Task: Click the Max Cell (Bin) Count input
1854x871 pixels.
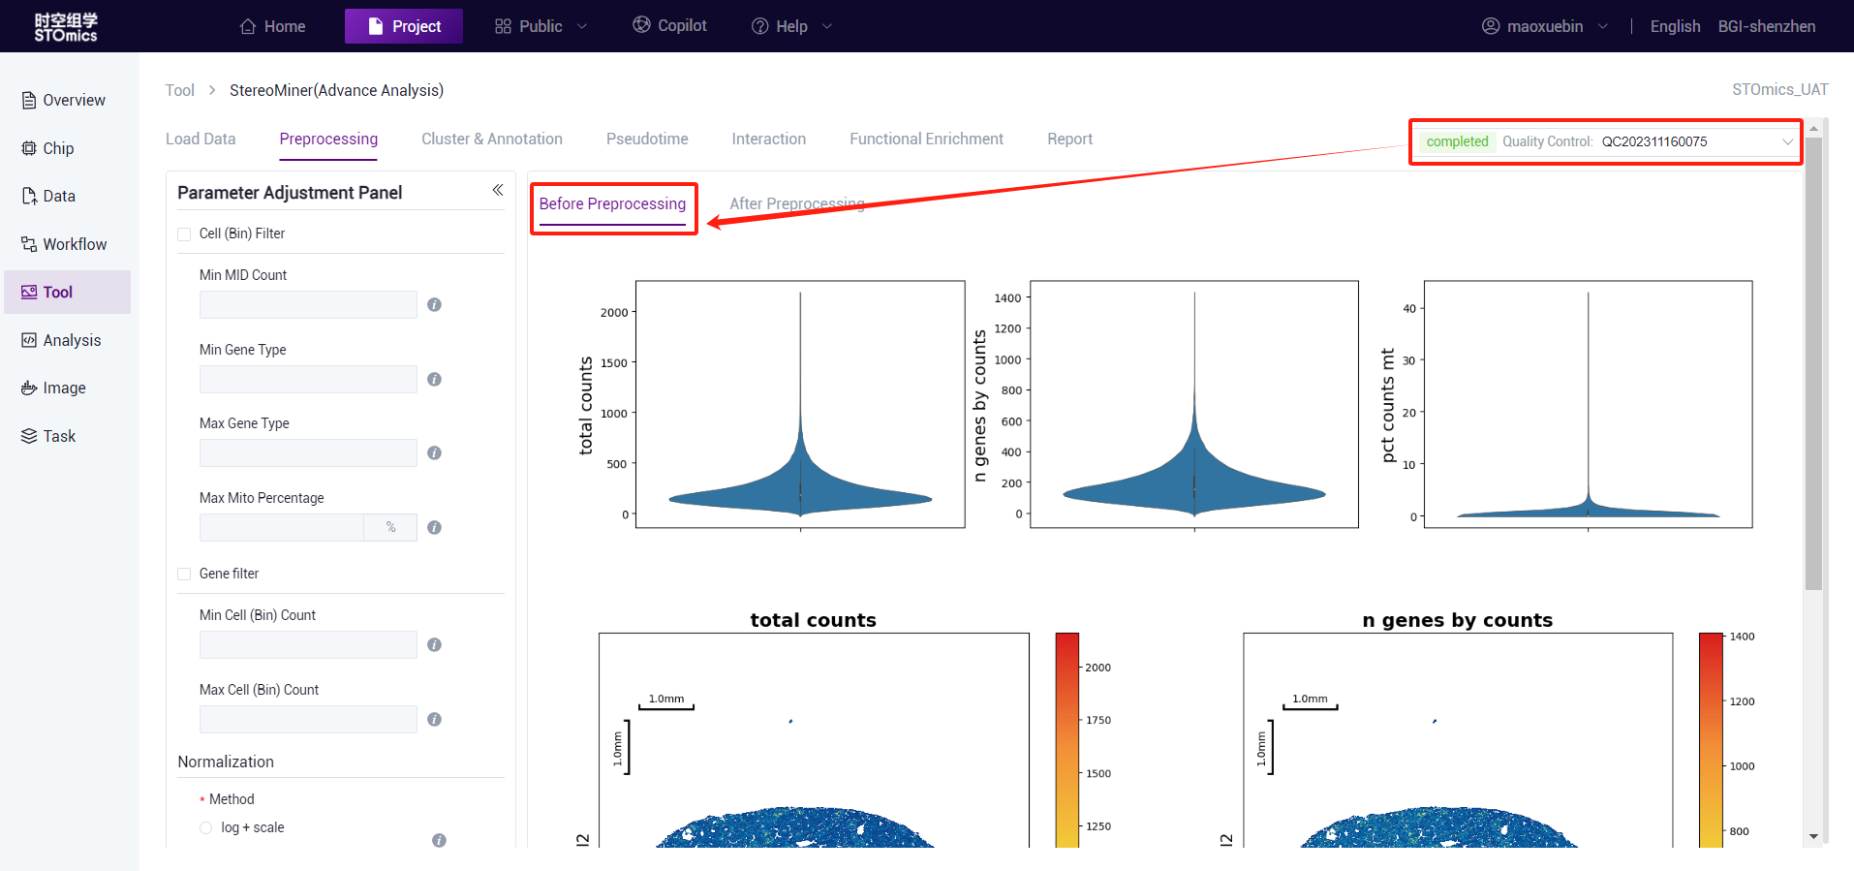Action: pos(308,719)
